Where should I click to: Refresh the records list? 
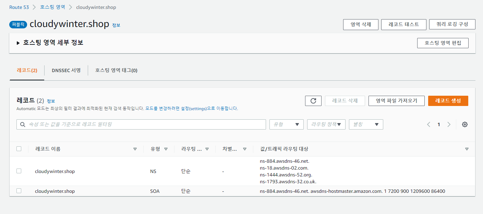[x=313, y=101]
